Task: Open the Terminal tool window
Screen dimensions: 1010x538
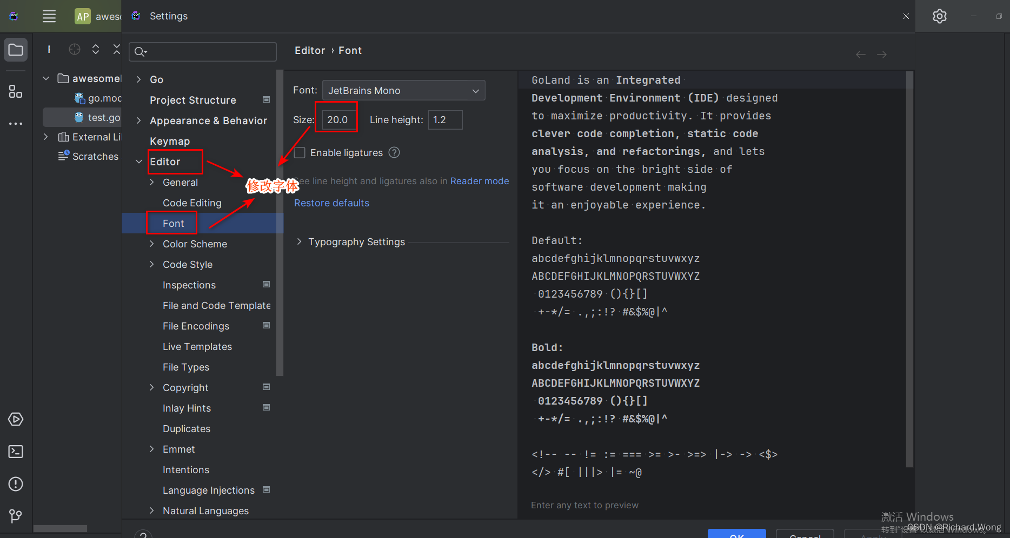Action: [16, 452]
